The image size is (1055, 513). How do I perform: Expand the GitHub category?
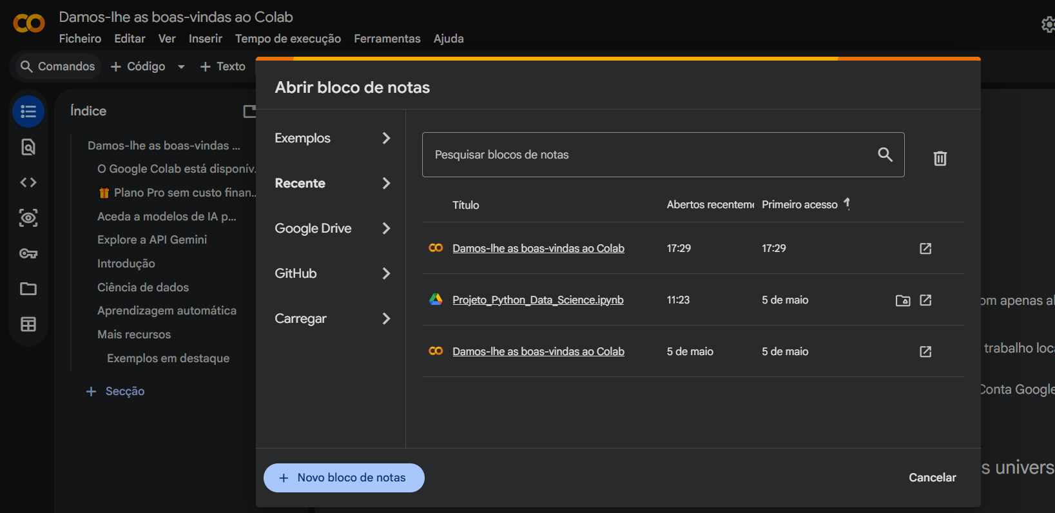tap(333, 273)
